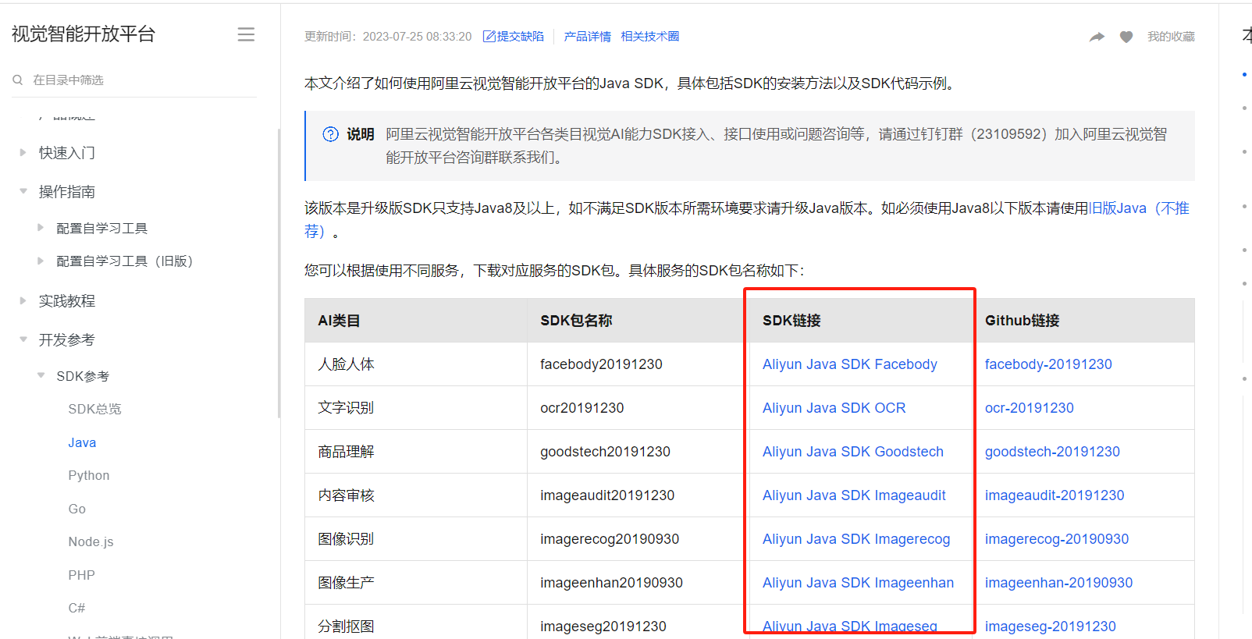Open ocr-20191230 Github link
The image size is (1252, 639).
tap(1029, 408)
